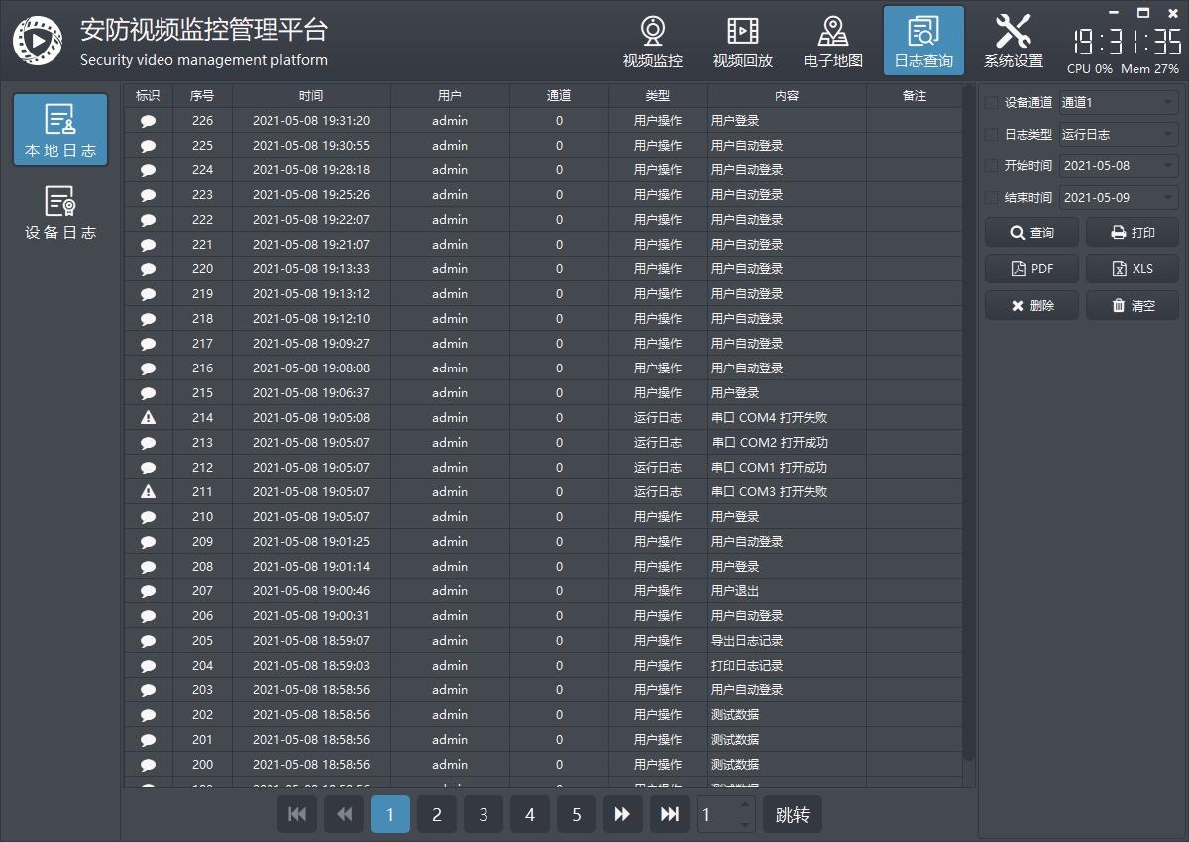Go to page 3 of logs
This screenshot has width=1189, height=842.
[484, 814]
